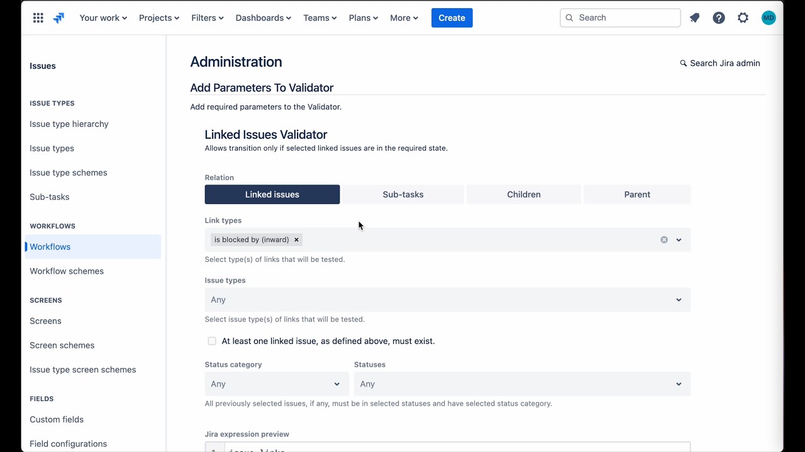Open Issue type schemes in sidebar
Image resolution: width=805 pixels, height=452 pixels.
pos(69,173)
